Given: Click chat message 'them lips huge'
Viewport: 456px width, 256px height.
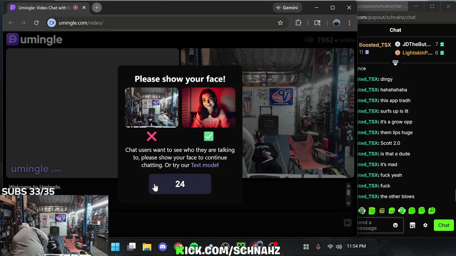Looking at the screenshot, I should tap(396, 132).
